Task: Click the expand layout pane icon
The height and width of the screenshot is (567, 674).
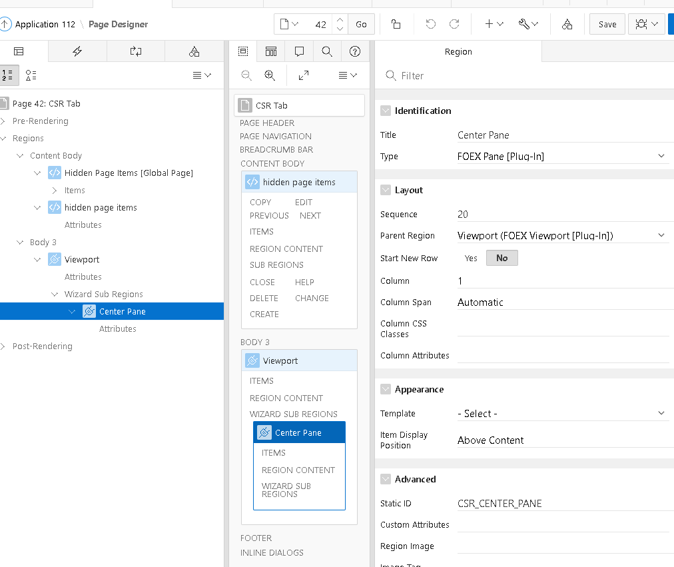Action: click(x=304, y=75)
